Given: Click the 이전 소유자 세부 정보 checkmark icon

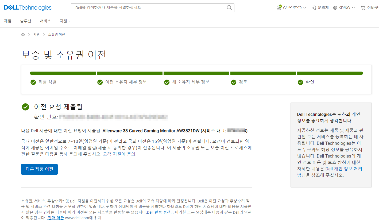Looking at the screenshot, I should 100,82.
